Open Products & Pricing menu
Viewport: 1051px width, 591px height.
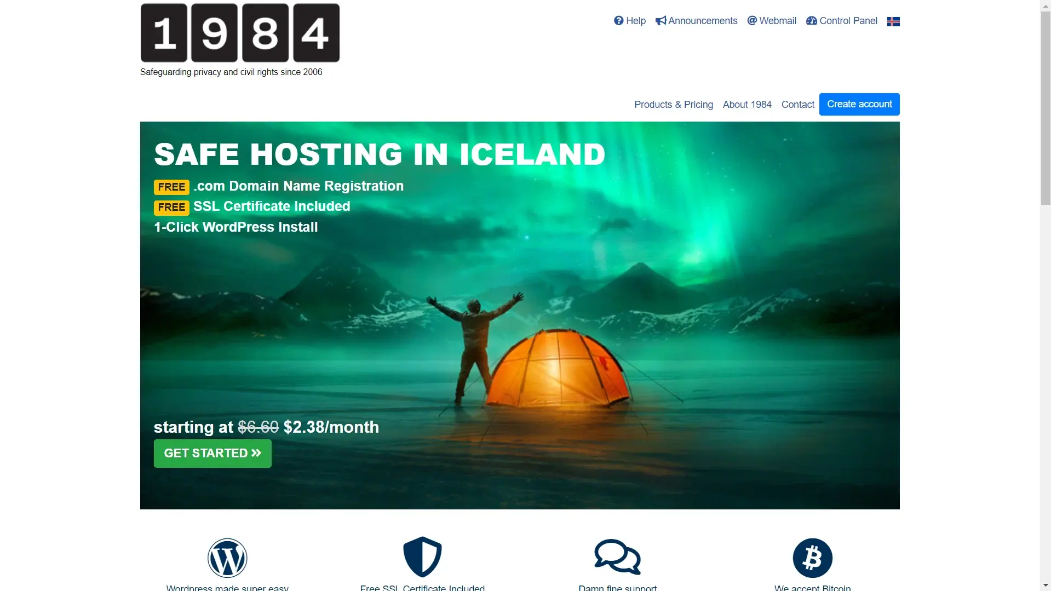tap(674, 105)
